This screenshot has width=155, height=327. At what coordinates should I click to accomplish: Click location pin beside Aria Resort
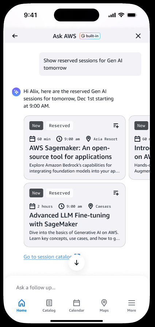[89, 139]
